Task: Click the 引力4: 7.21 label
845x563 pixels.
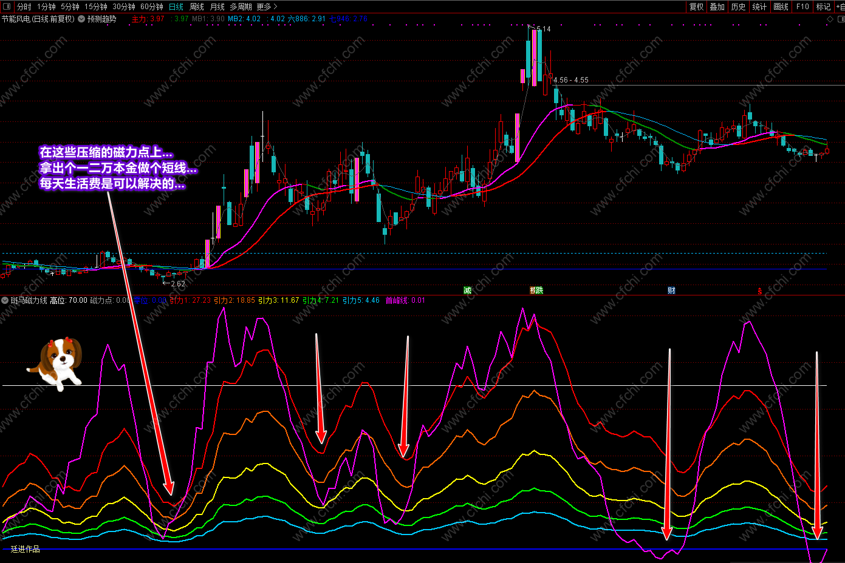Action: [x=321, y=300]
